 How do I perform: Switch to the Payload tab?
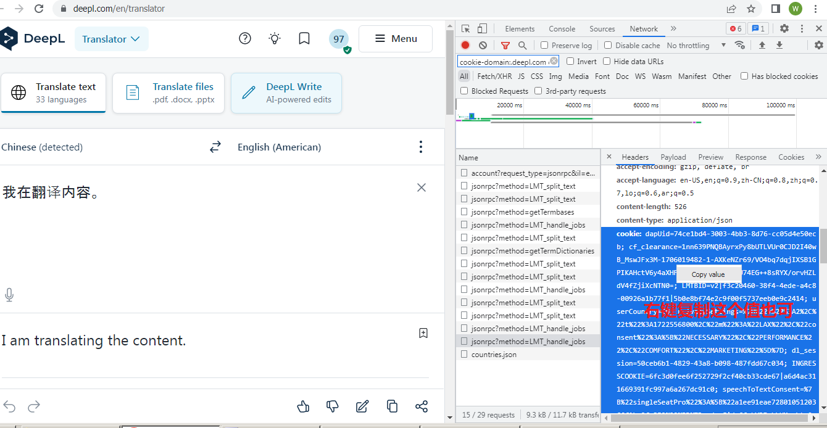coord(673,157)
